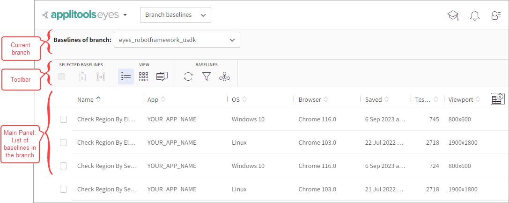
Task: Sort by the Browser column header
Action: [310, 99]
